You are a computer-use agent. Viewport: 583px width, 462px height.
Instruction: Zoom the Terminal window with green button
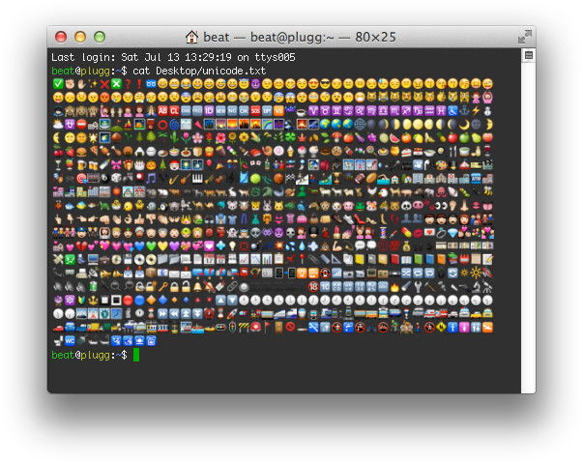100,37
